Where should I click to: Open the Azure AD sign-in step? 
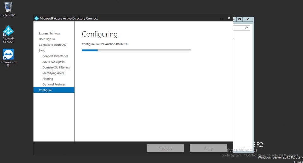[53, 62]
